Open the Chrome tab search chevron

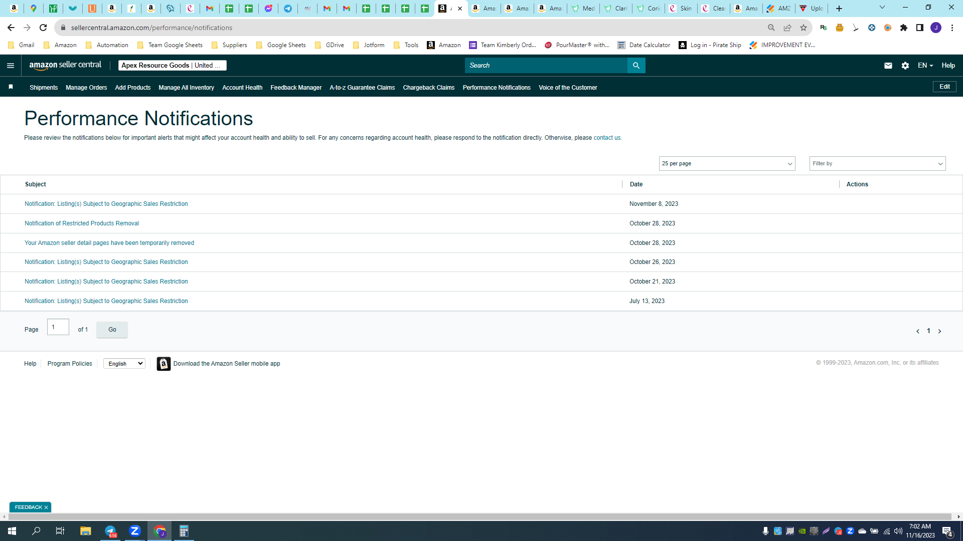(x=882, y=8)
